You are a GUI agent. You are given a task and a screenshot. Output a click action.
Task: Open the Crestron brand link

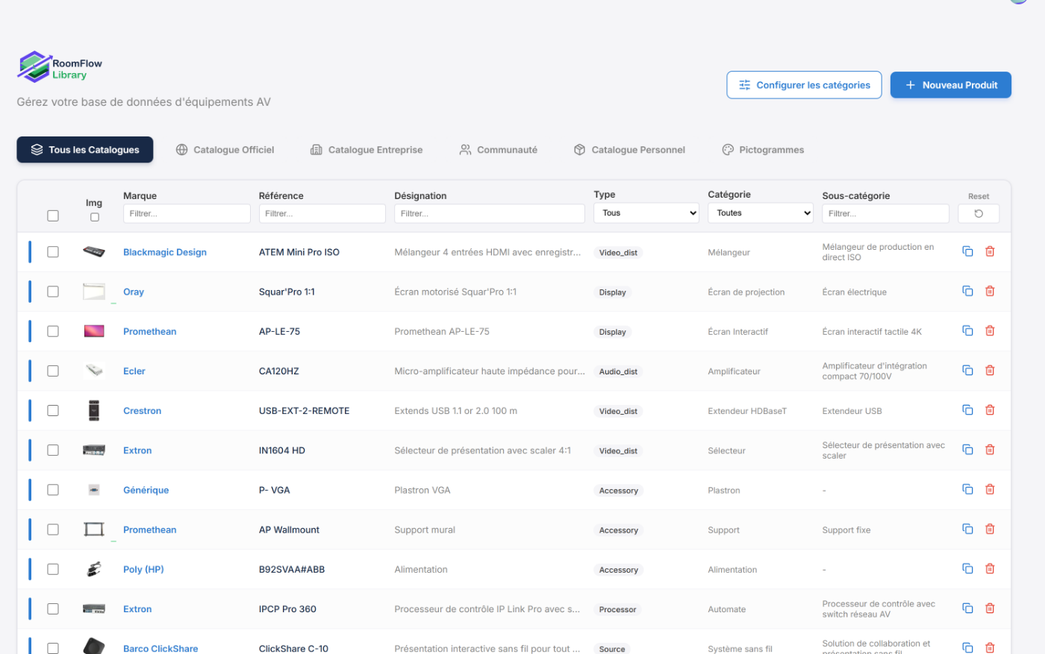[142, 410]
